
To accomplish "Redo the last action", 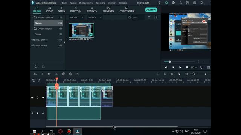I will coord(42,74).
